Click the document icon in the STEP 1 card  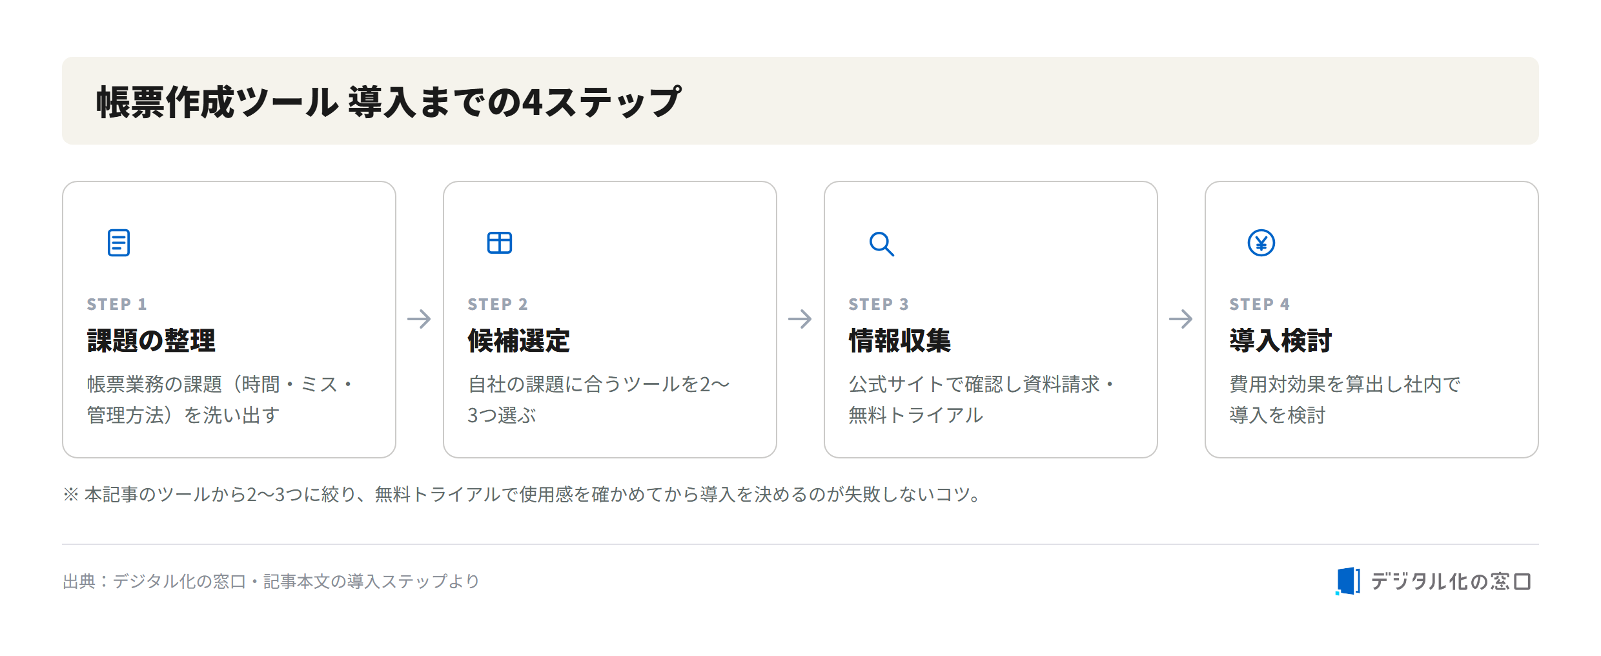[119, 243]
